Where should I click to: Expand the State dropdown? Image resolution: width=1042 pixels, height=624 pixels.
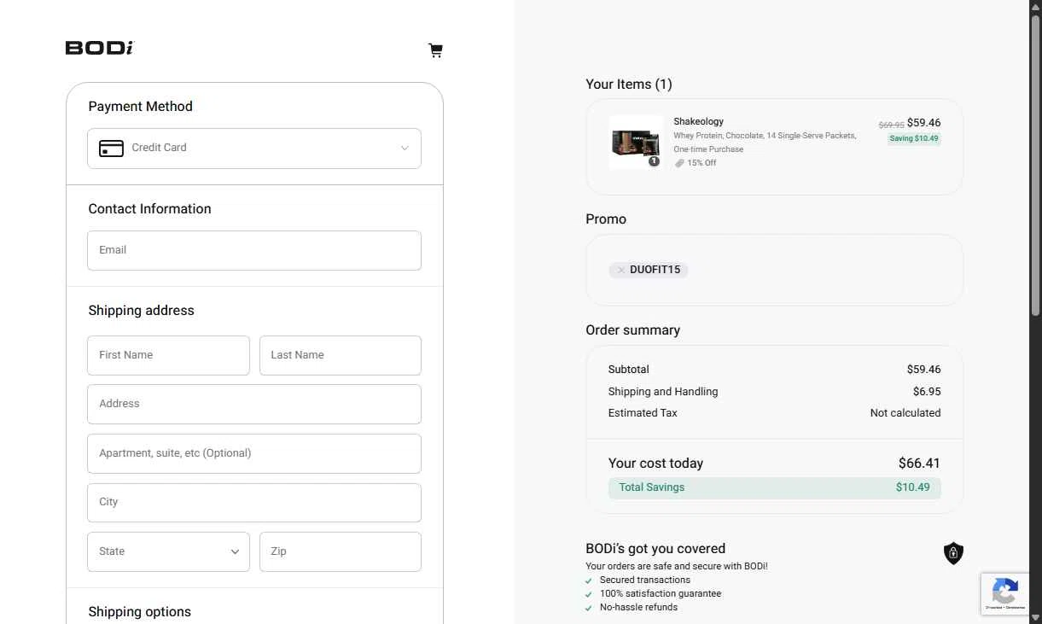[168, 551]
